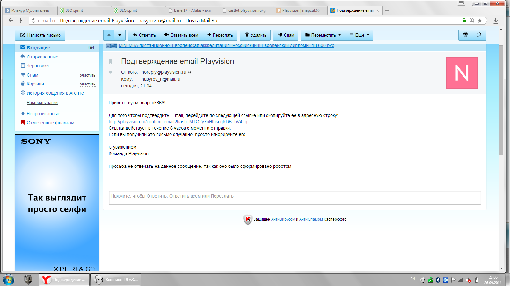Switch to castlot.playvision.ru tab
Viewport: 510px width, 286px height.
pos(247,10)
